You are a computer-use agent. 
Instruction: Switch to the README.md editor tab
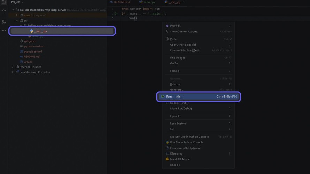tap(120, 2)
